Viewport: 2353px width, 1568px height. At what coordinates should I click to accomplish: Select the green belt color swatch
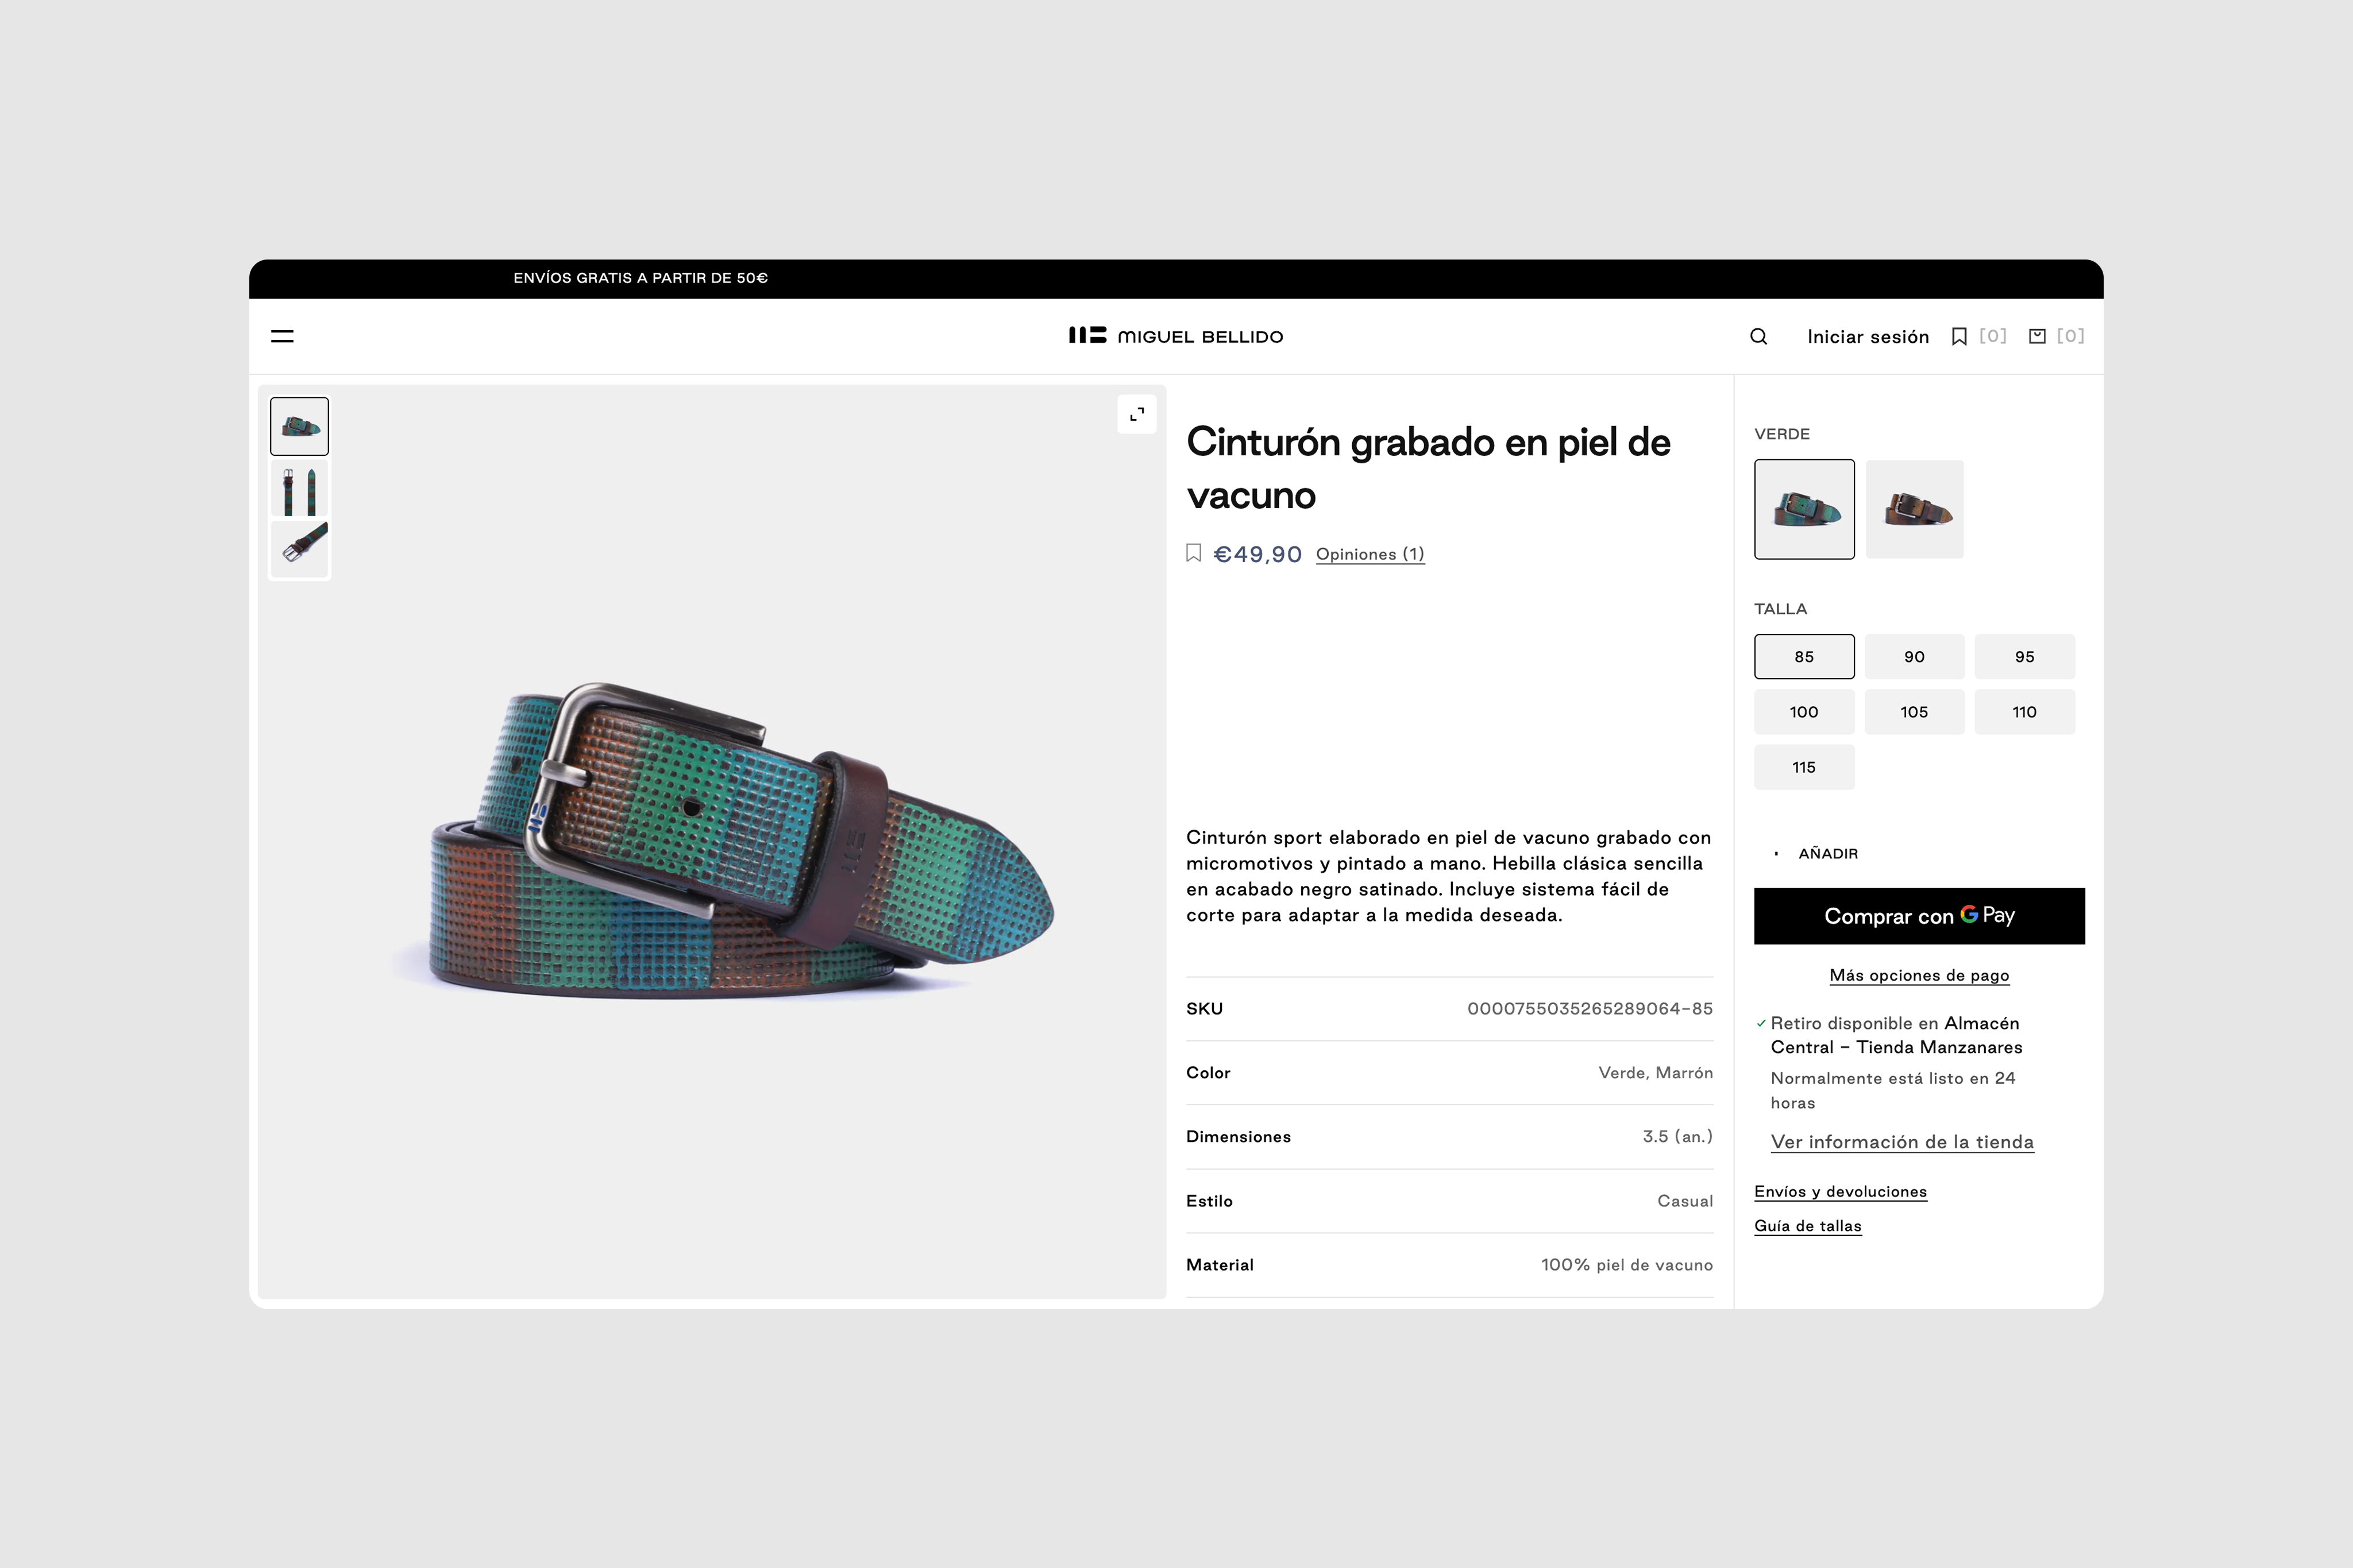[x=1804, y=509]
